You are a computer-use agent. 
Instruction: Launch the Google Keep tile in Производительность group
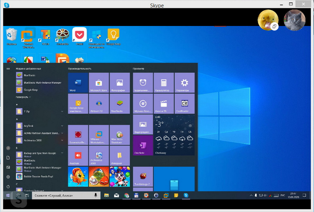coord(78,103)
